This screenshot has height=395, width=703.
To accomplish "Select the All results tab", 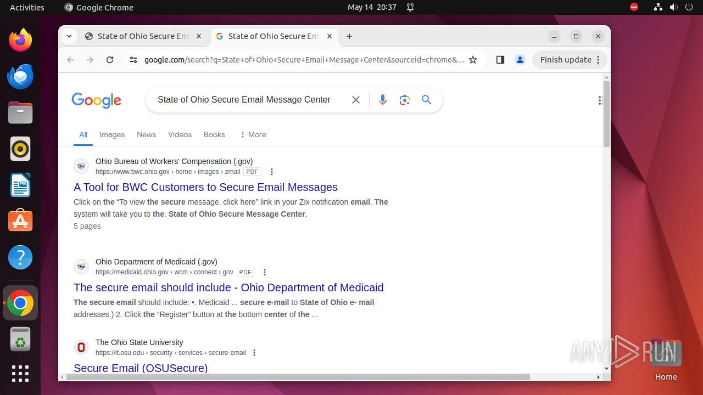I will 83,134.
